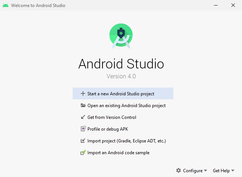The height and width of the screenshot is (177, 242).
Task: Open an existing Android Studio project
Action: tap(126, 106)
